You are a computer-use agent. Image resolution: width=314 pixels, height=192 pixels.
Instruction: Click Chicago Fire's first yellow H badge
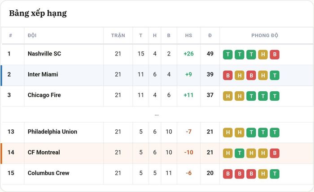pos(228,96)
